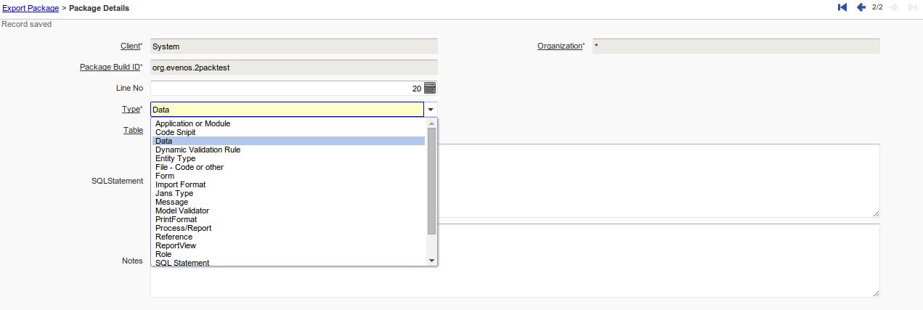The height and width of the screenshot is (310, 923).
Task: Click the Package Build ID label link
Action: (x=109, y=67)
